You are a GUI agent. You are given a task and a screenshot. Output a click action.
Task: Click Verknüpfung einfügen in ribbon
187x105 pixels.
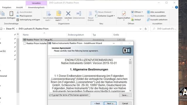pos(28,20)
